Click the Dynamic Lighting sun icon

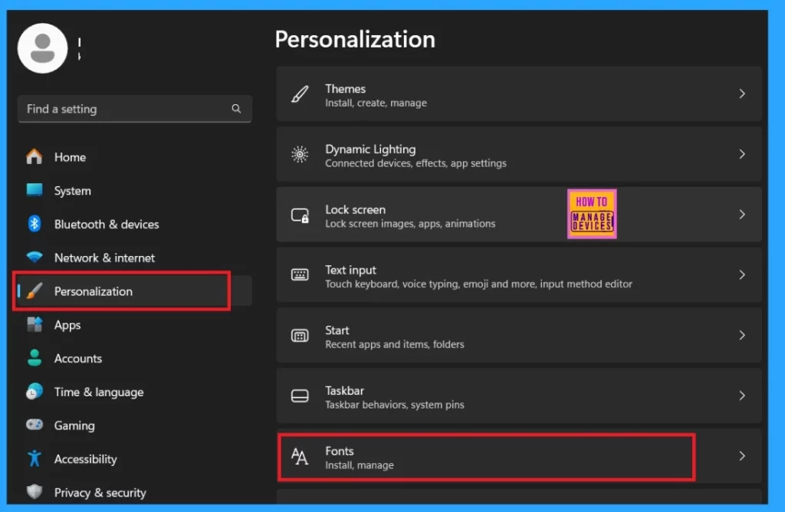click(300, 154)
